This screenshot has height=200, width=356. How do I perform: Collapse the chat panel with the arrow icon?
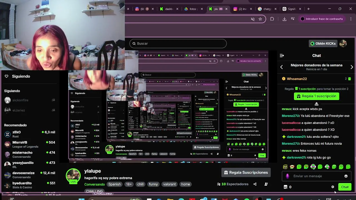click(282, 56)
